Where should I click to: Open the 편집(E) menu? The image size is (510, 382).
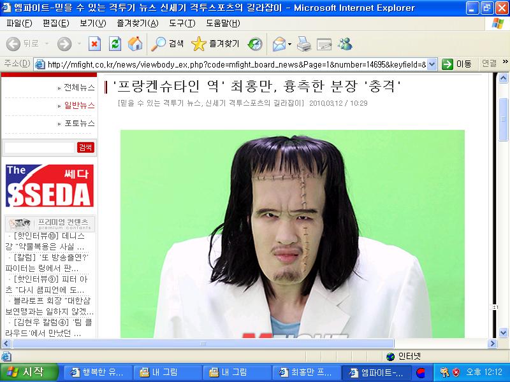[56, 24]
